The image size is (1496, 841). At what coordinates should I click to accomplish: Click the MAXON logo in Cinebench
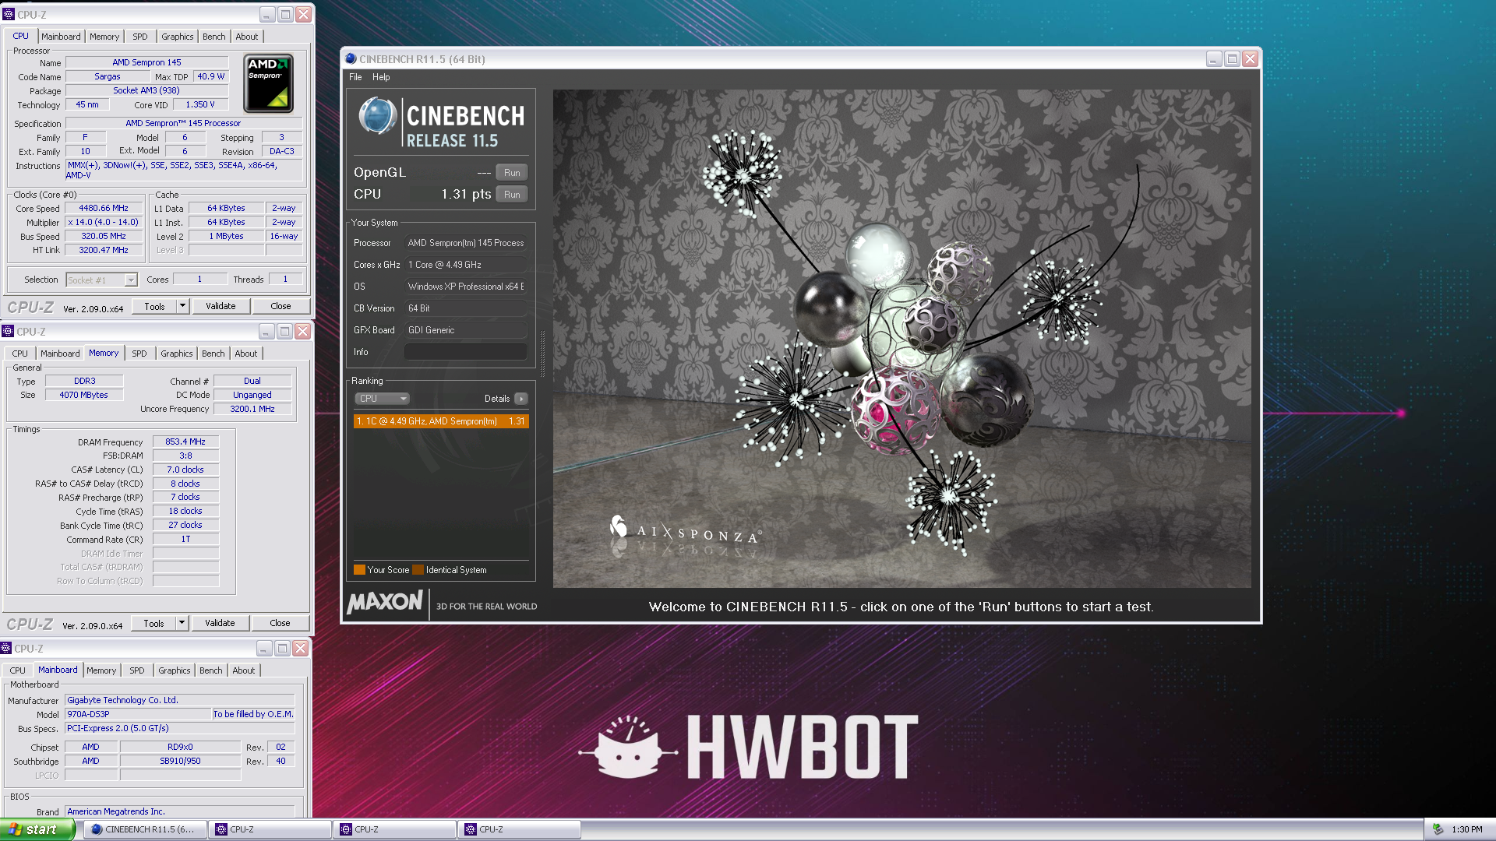pyautogui.click(x=385, y=603)
